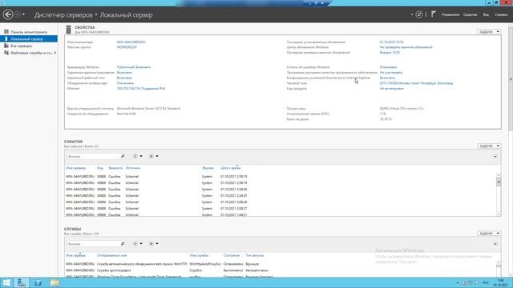Collapse the services filter panel chevron

(x=495, y=244)
